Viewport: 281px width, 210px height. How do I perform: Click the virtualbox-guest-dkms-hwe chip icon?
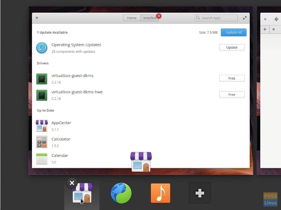(42, 95)
